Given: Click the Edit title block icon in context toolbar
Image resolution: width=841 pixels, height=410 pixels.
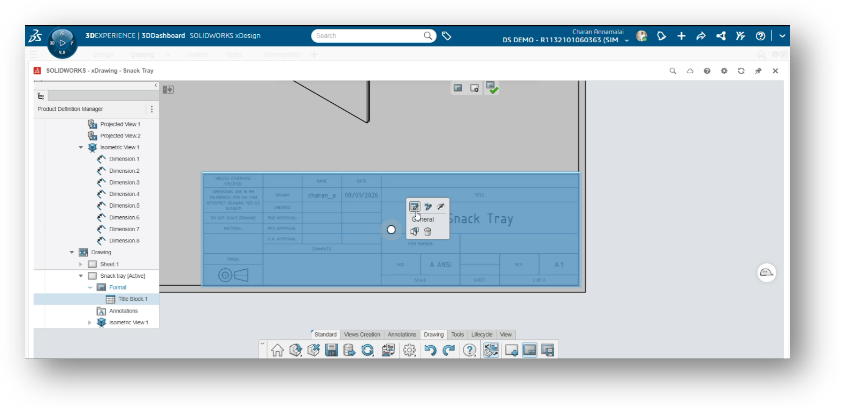Looking at the screenshot, I should pos(414,207).
